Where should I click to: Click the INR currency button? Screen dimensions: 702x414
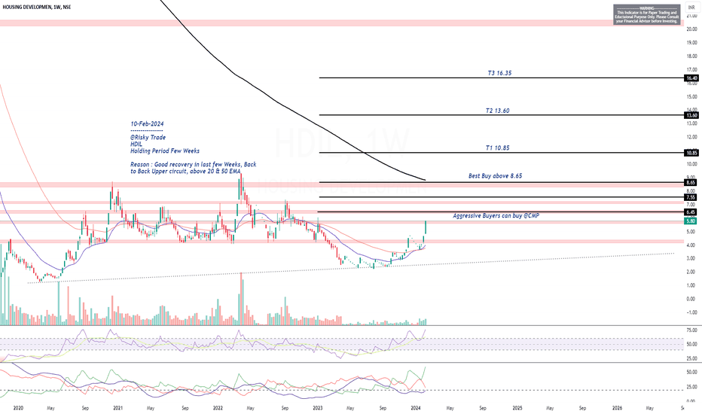coord(691,8)
